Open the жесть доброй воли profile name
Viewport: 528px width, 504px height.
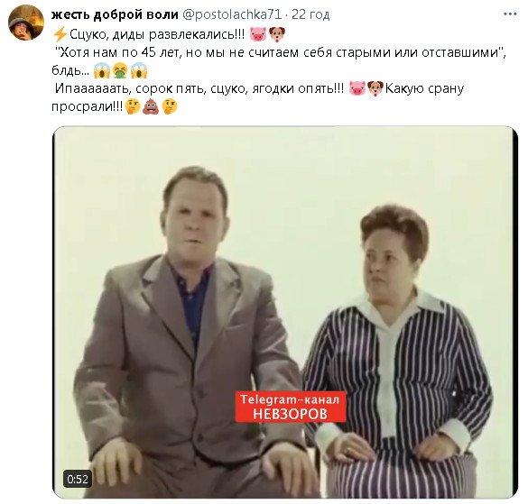tap(115, 14)
